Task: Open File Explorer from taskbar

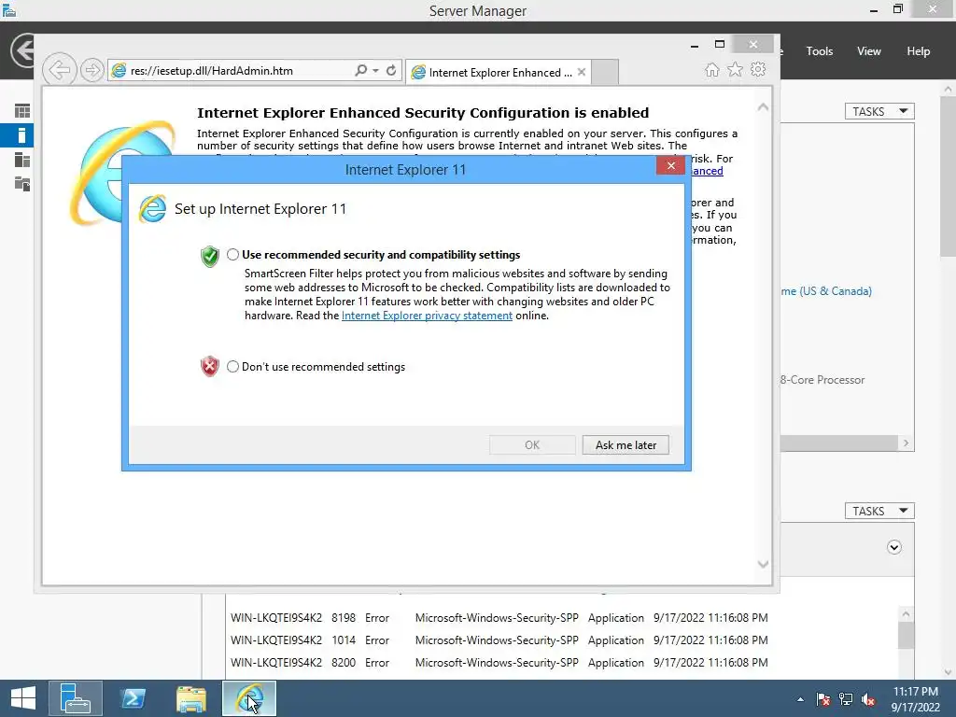Action: [x=190, y=698]
